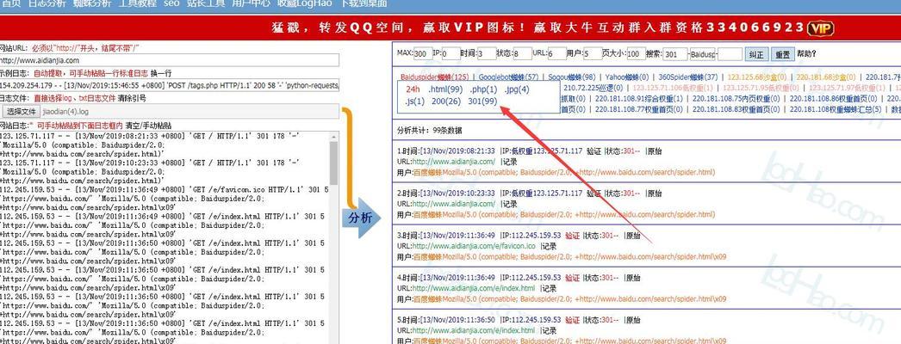Select the 123.125.71.106低权重(1) filter link

[673, 88]
